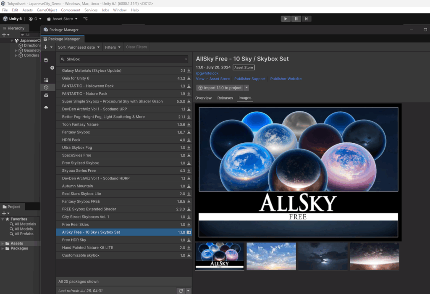Screen dimensions: 430x294
Task: Select the Images tab
Action: coord(245,98)
